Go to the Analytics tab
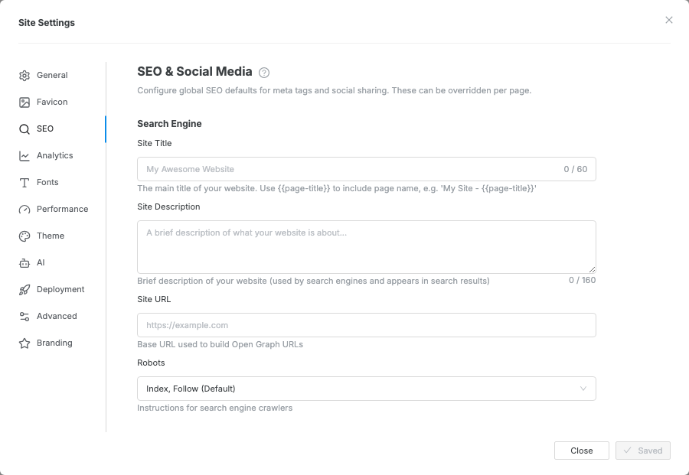Screen dimensions: 689x475 55,155
